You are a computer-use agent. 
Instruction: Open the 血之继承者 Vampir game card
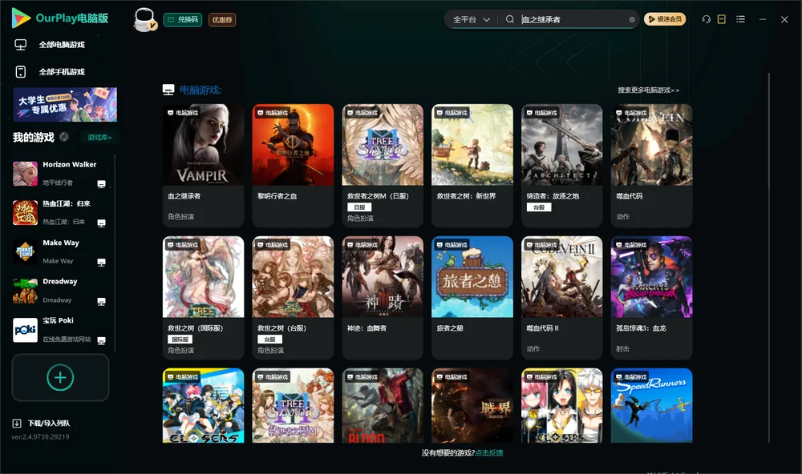click(x=203, y=166)
